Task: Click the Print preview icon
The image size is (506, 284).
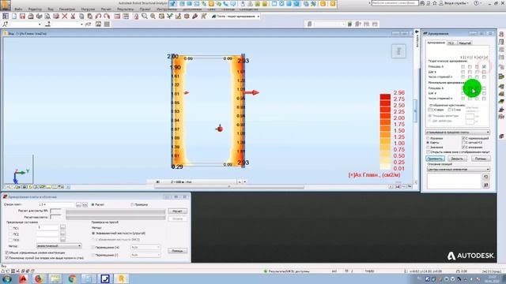Action: tap(47, 16)
